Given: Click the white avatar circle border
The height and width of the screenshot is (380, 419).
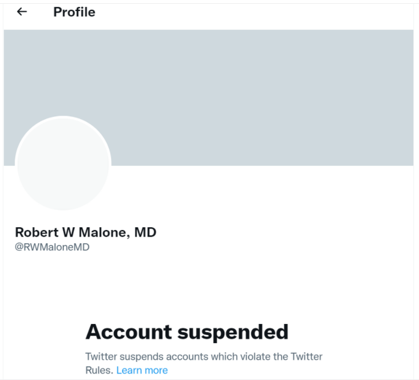Looking at the screenshot, I should (x=63, y=118).
